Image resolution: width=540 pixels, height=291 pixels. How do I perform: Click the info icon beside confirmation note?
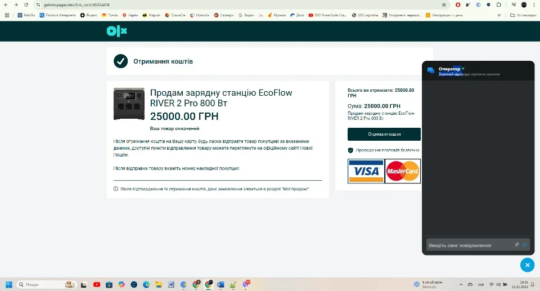point(116,189)
